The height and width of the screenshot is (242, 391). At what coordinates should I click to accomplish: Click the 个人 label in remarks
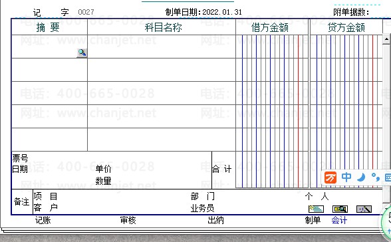317,196
